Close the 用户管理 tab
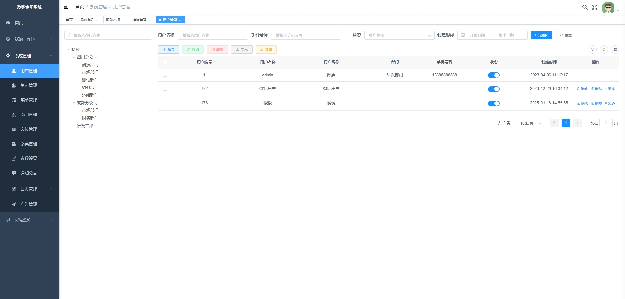Screen dimensions: 625x299 pyautogui.click(x=180, y=20)
